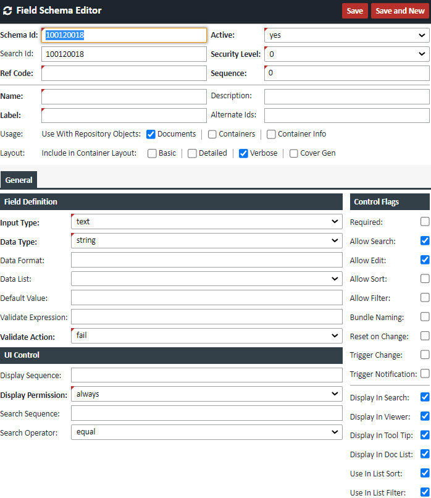Click the refresh icon beside Field Schema Editor
Image resolution: width=431 pixels, height=498 pixels.
[x=7, y=11]
